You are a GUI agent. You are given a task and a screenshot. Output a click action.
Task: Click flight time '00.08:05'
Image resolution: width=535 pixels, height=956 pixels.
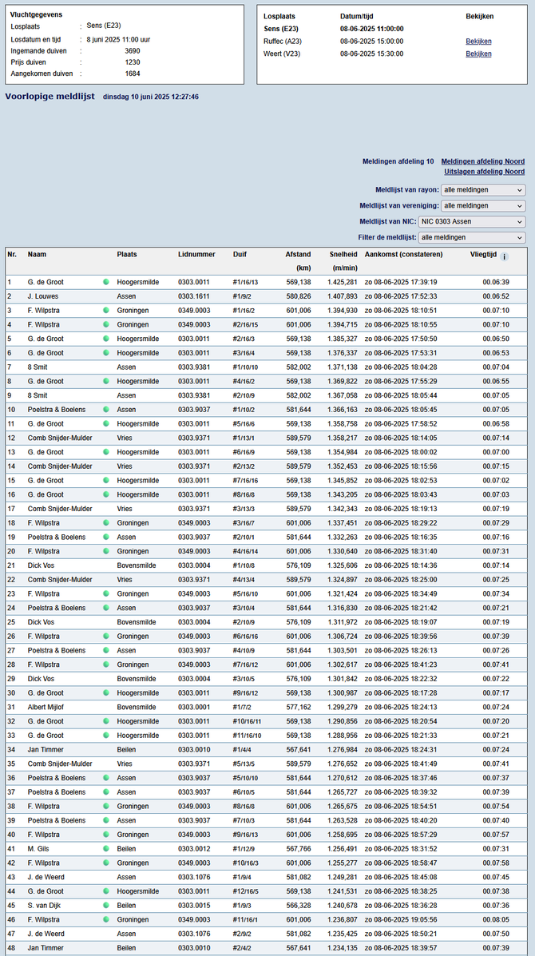coord(495,919)
